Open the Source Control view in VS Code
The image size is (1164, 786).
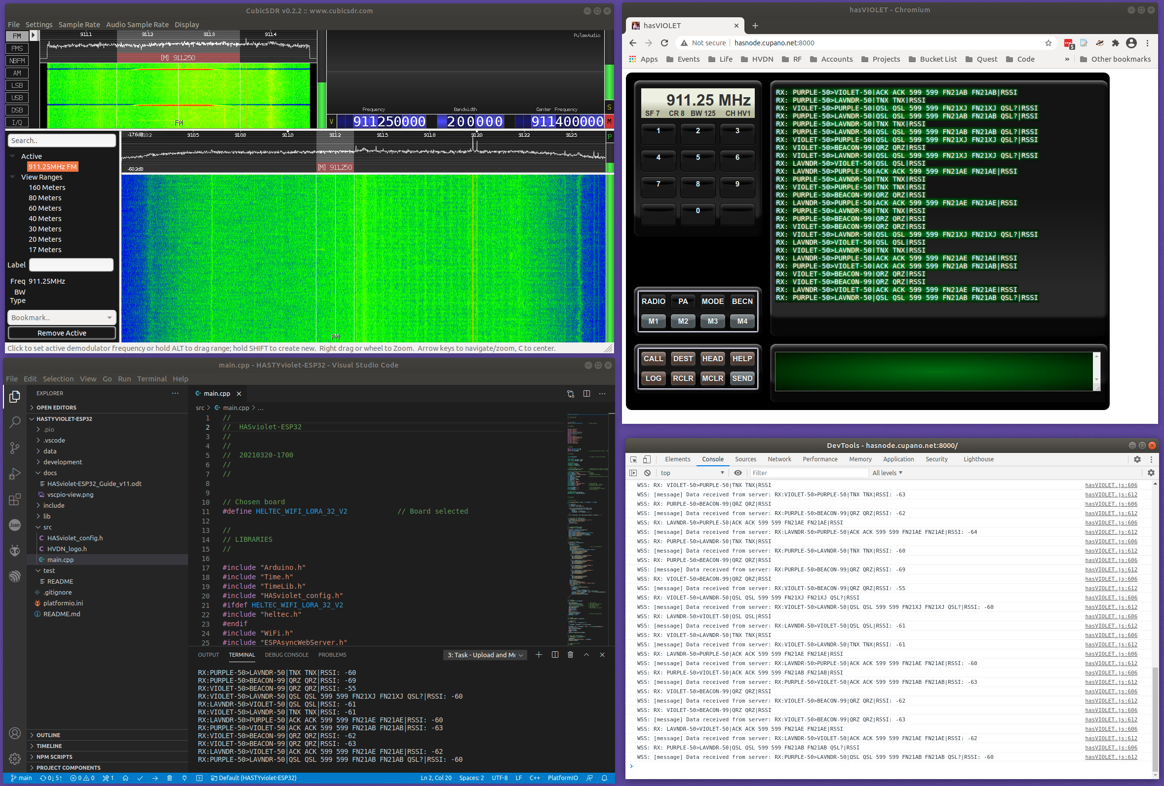click(15, 448)
